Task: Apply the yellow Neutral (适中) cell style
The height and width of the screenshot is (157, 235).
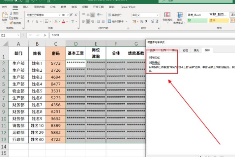Action: click(219, 21)
